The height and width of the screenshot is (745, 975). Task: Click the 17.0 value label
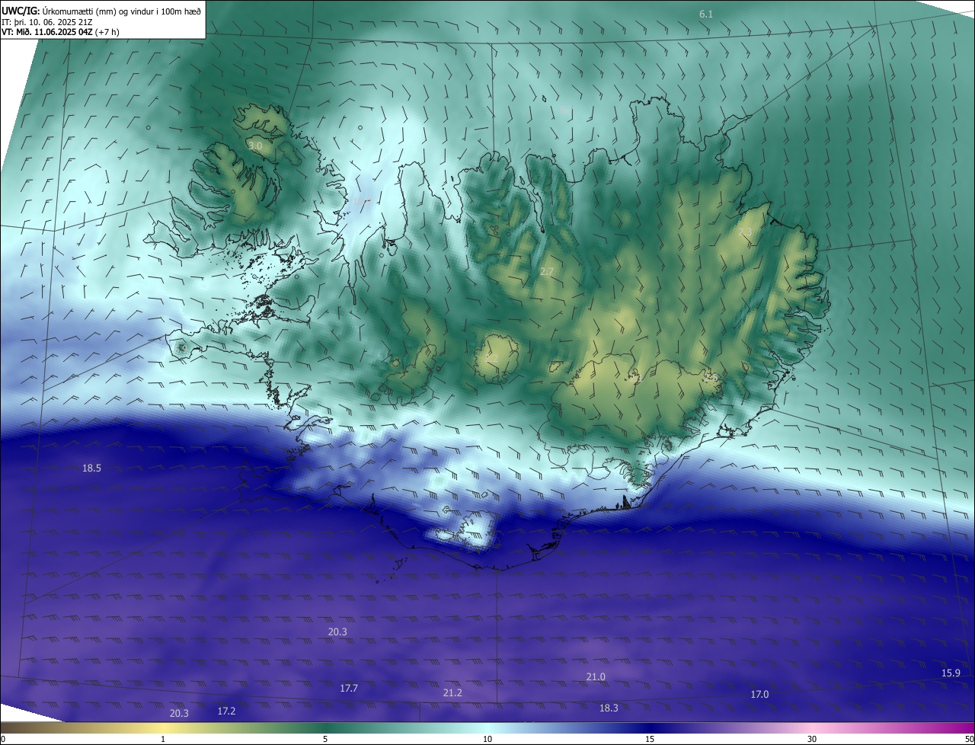pos(759,694)
